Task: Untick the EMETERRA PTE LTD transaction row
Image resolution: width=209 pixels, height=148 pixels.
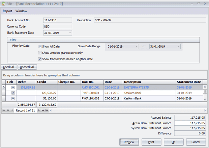Action: (x=13, y=87)
